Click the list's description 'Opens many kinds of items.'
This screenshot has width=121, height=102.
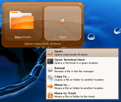(x=71, y=55)
